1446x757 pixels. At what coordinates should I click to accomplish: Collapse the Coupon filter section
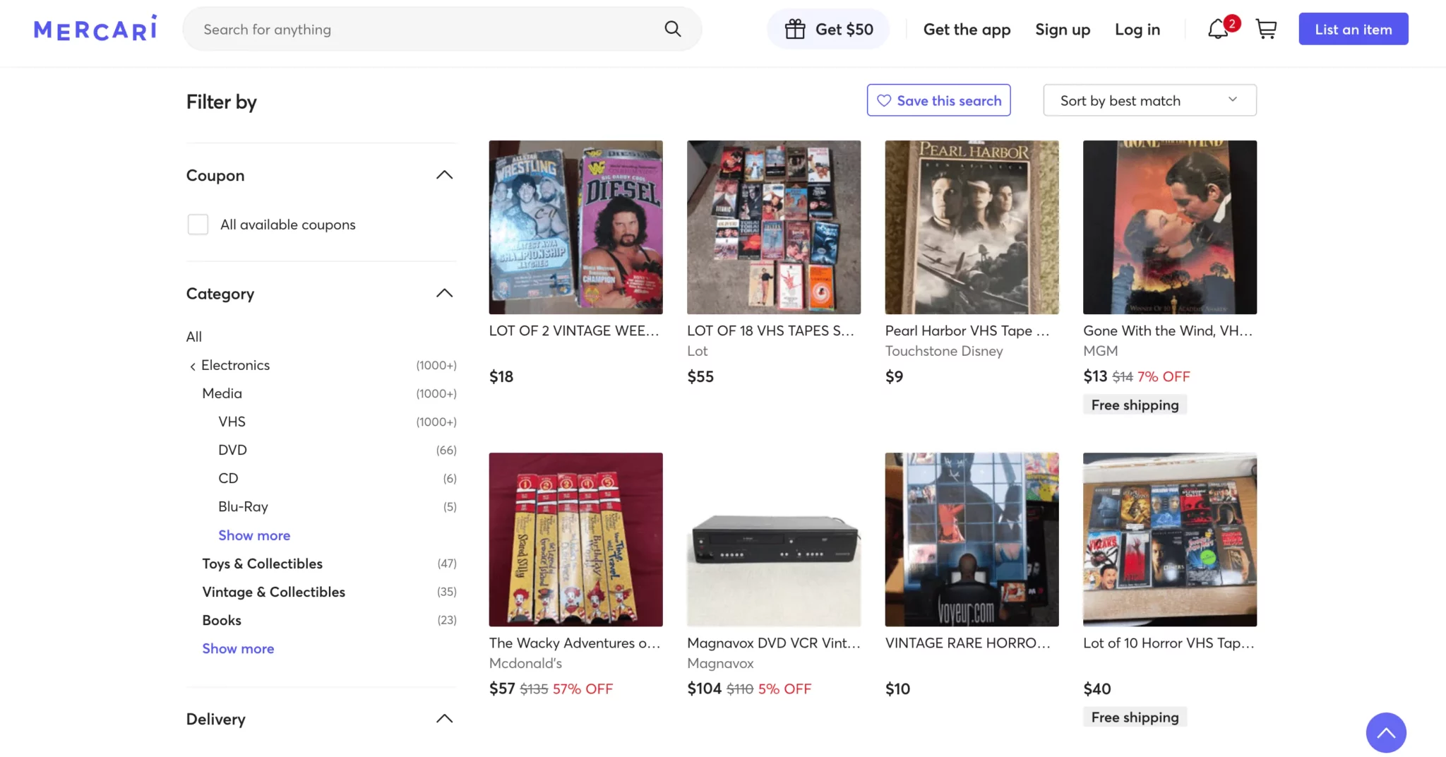click(x=444, y=175)
